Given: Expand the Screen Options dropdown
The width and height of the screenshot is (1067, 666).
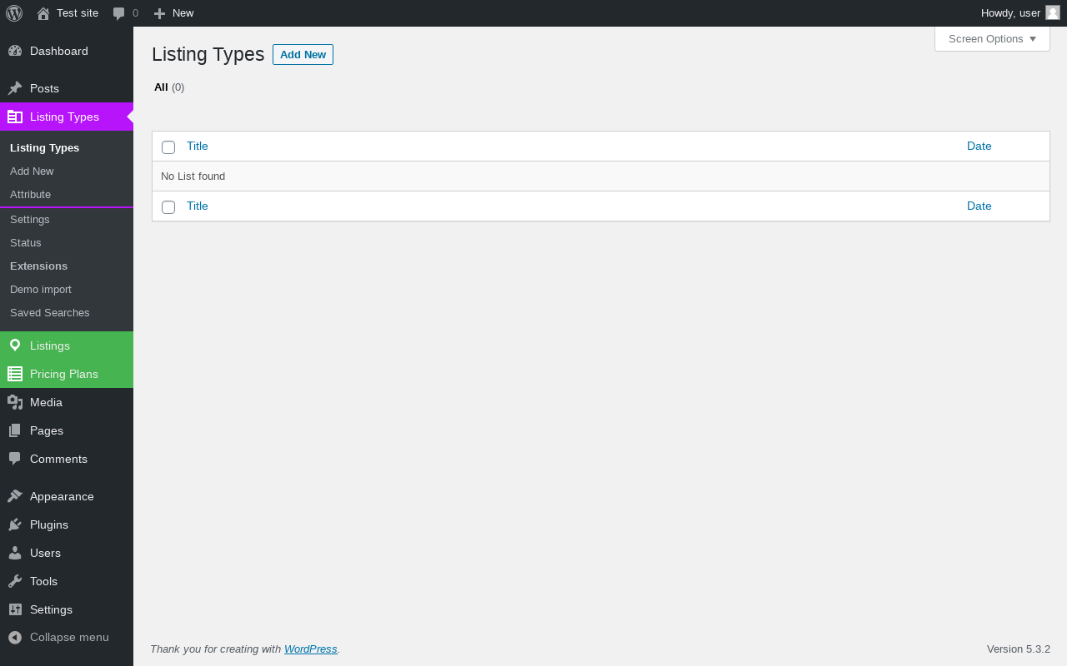Looking at the screenshot, I should coord(992,39).
